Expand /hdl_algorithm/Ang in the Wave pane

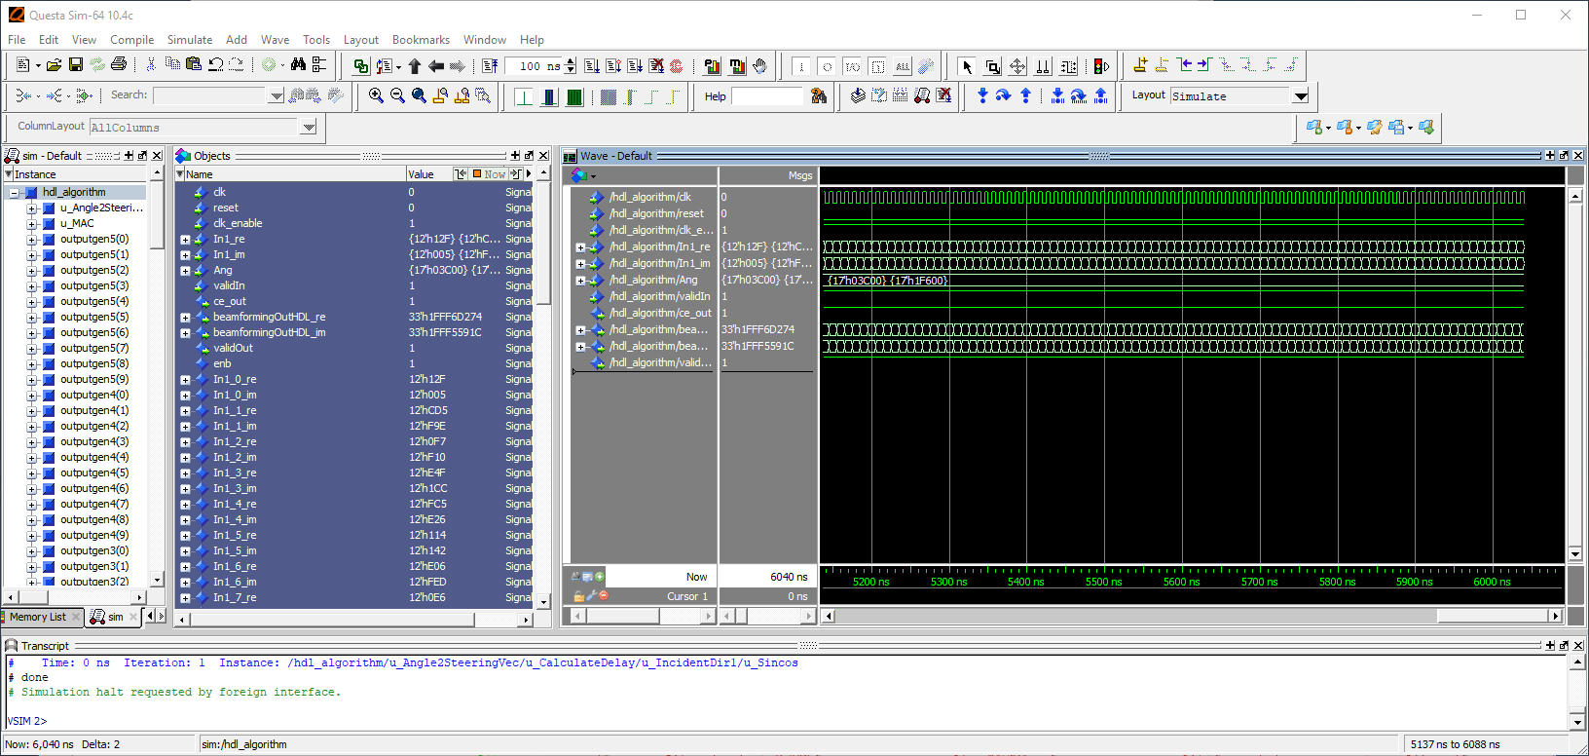[x=580, y=281]
